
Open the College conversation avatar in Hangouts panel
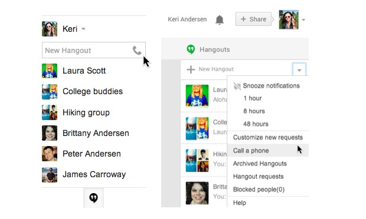tap(197, 128)
